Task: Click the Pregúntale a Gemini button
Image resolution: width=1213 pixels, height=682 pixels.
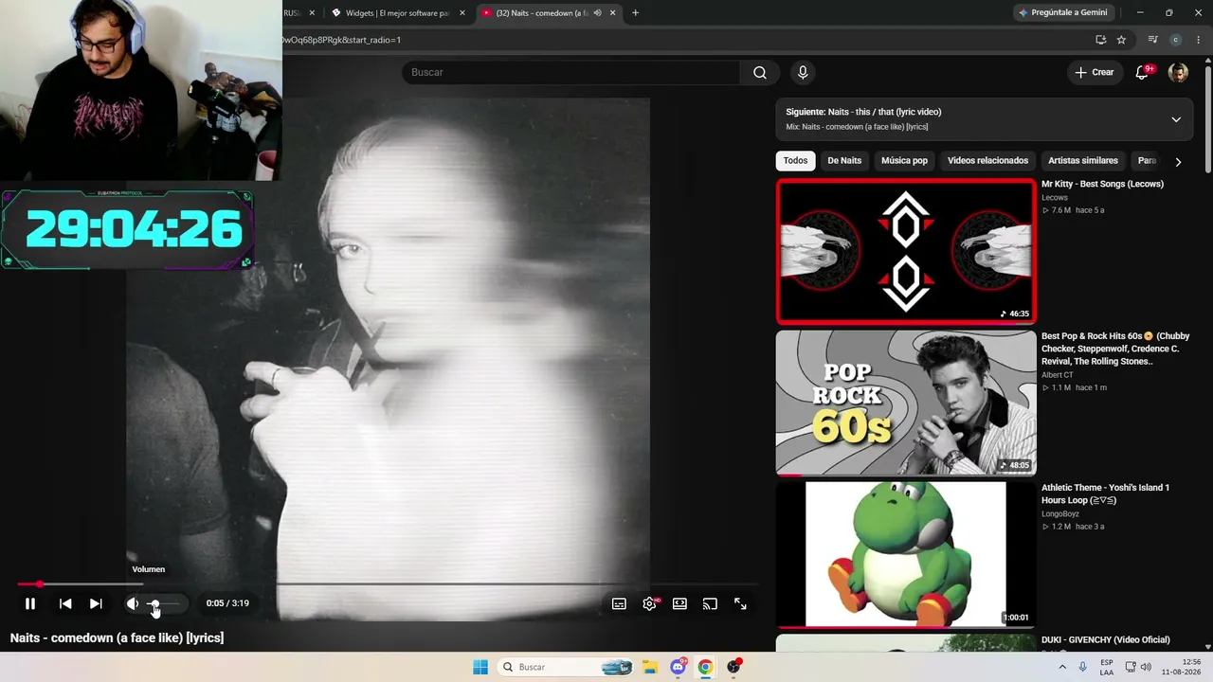Action: point(1062,12)
